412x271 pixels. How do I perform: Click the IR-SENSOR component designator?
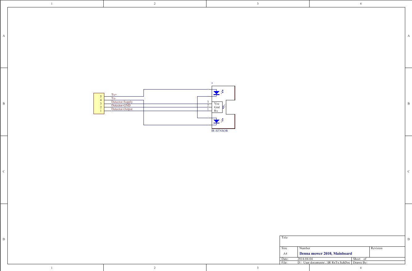click(x=220, y=131)
